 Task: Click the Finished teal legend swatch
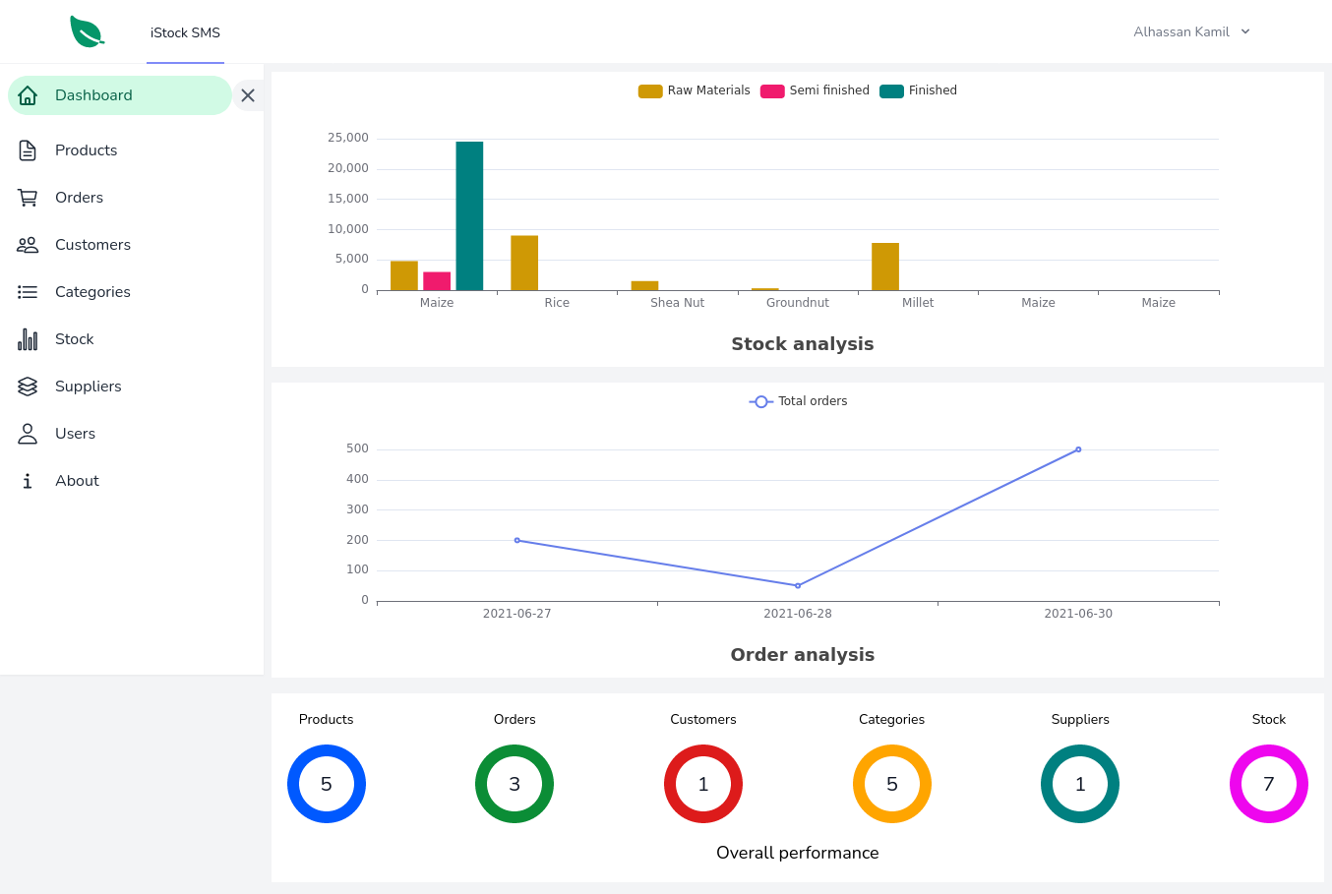[891, 90]
